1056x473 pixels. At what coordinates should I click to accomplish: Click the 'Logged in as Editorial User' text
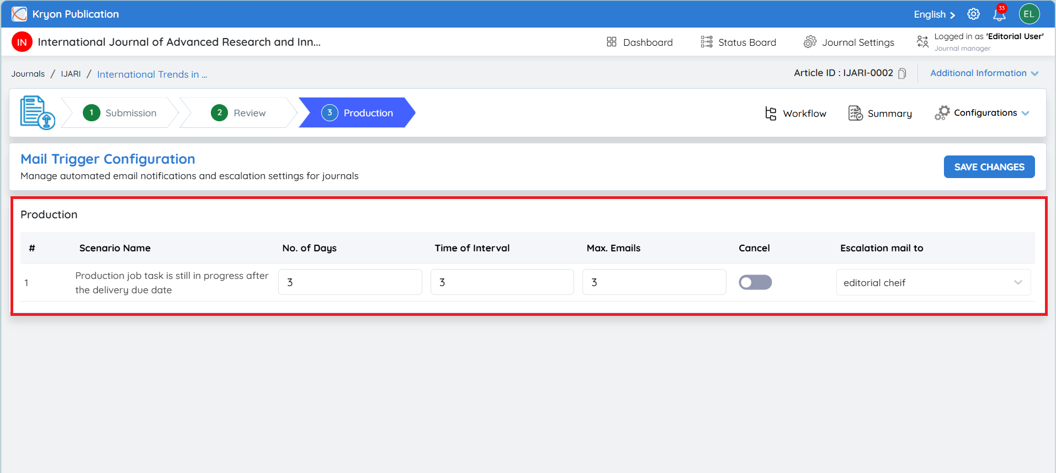pyautogui.click(x=989, y=36)
